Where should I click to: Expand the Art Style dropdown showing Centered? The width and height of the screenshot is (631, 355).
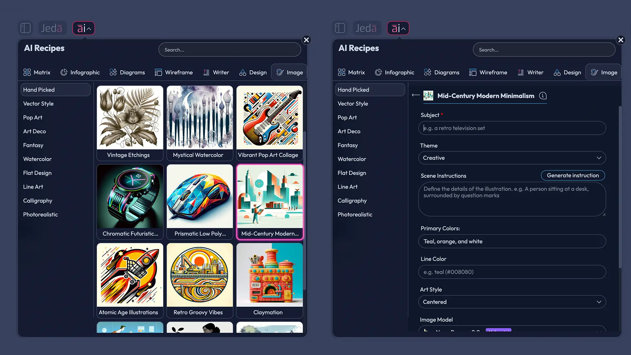pyautogui.click(x=512, y=302)
